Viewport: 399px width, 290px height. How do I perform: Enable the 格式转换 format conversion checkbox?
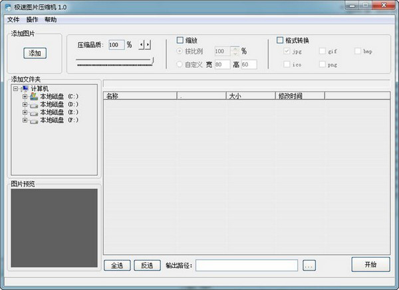pyautogui.click(x=280, y=40)
